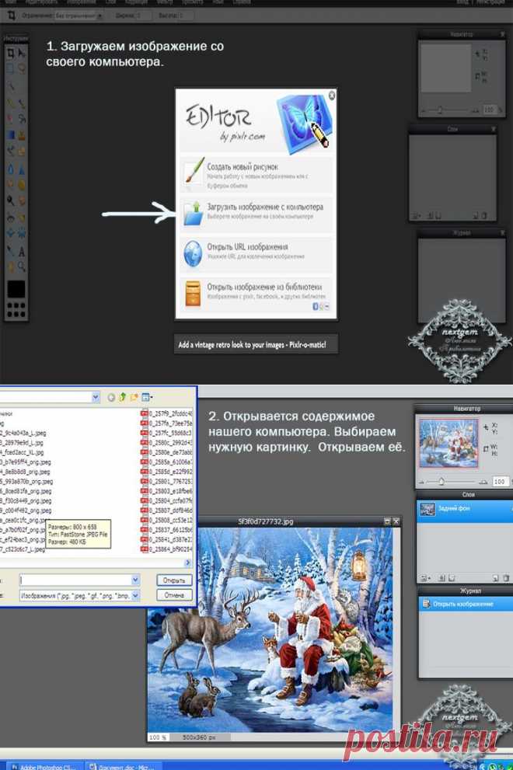The image size is (513, 770).
Task: Select Открыть изображение history entry
Action: pyautogui.click(x=465, y=604)
